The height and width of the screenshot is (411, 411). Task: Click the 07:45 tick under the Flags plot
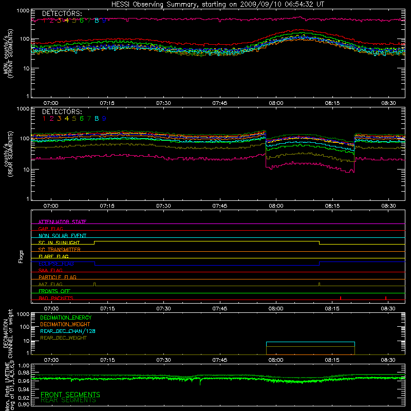(x=220, y=309)
